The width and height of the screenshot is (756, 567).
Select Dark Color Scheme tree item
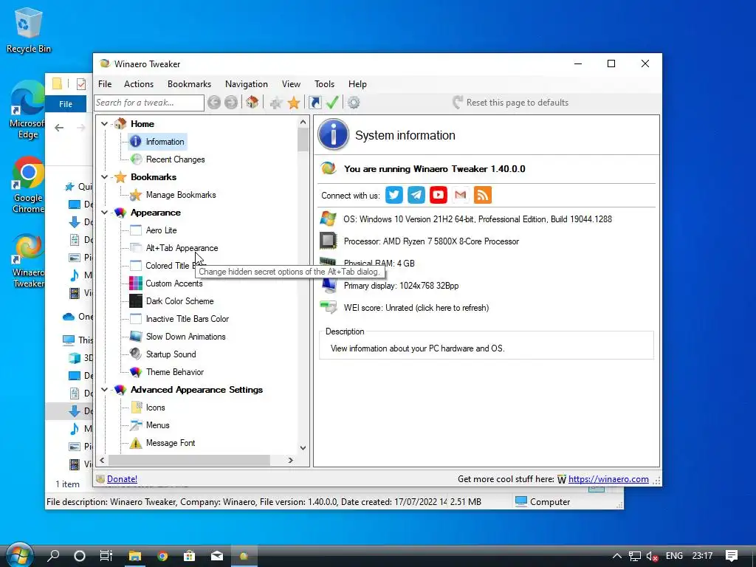coord(179,301)
